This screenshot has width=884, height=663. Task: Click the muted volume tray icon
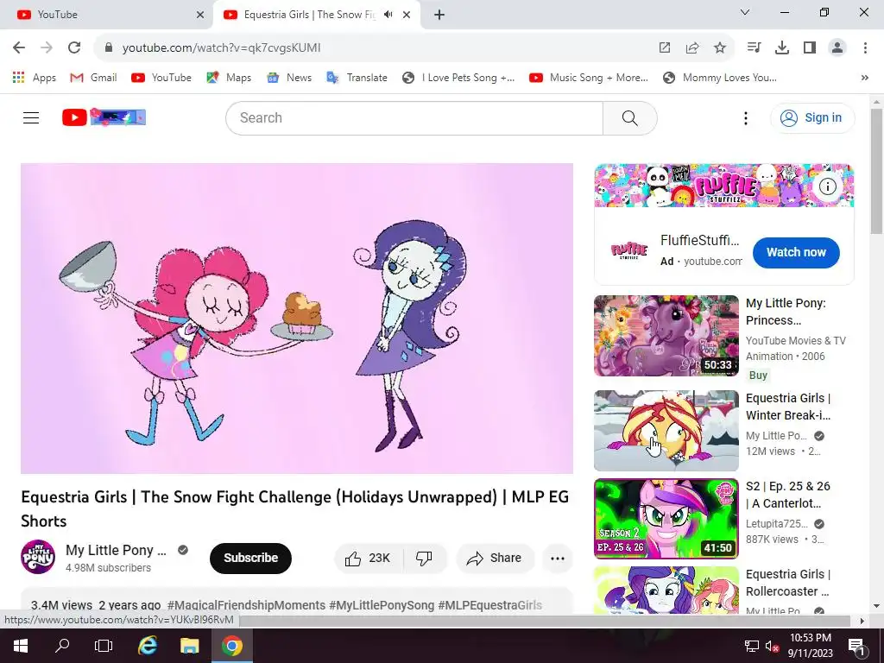point(772,646)
